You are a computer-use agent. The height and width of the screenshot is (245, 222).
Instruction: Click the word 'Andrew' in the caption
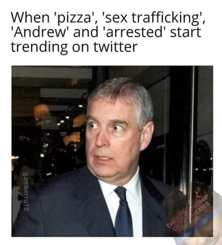coord(39,32)
